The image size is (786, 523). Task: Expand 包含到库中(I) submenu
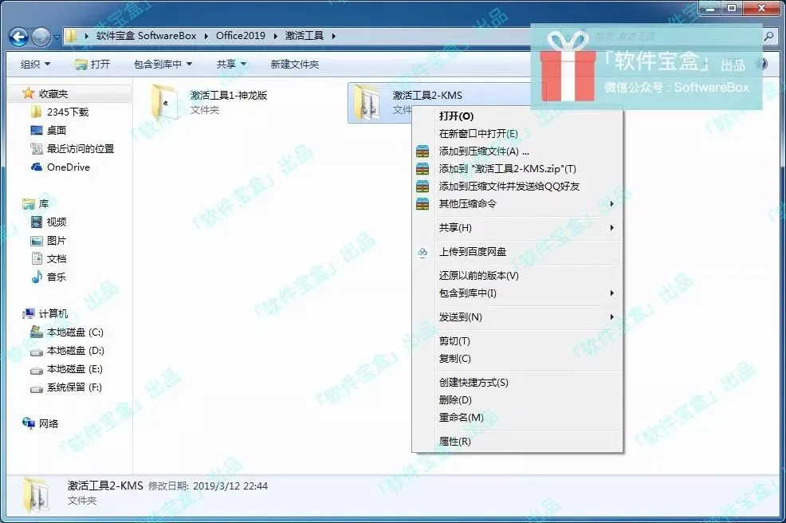[x=517, y=293]
